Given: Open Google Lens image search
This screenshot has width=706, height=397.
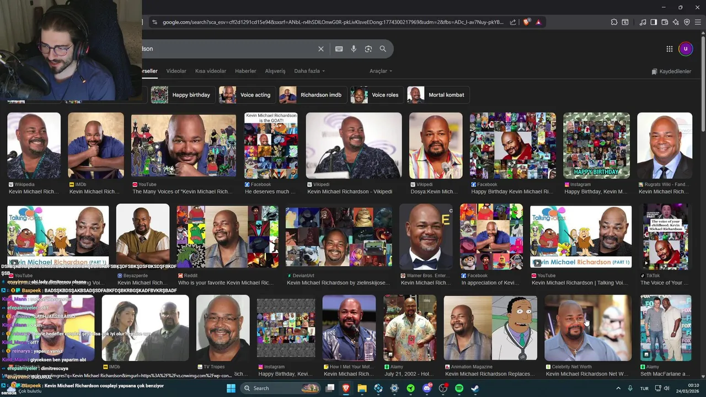Looking at the screenshot, I should tap(368, 49).
